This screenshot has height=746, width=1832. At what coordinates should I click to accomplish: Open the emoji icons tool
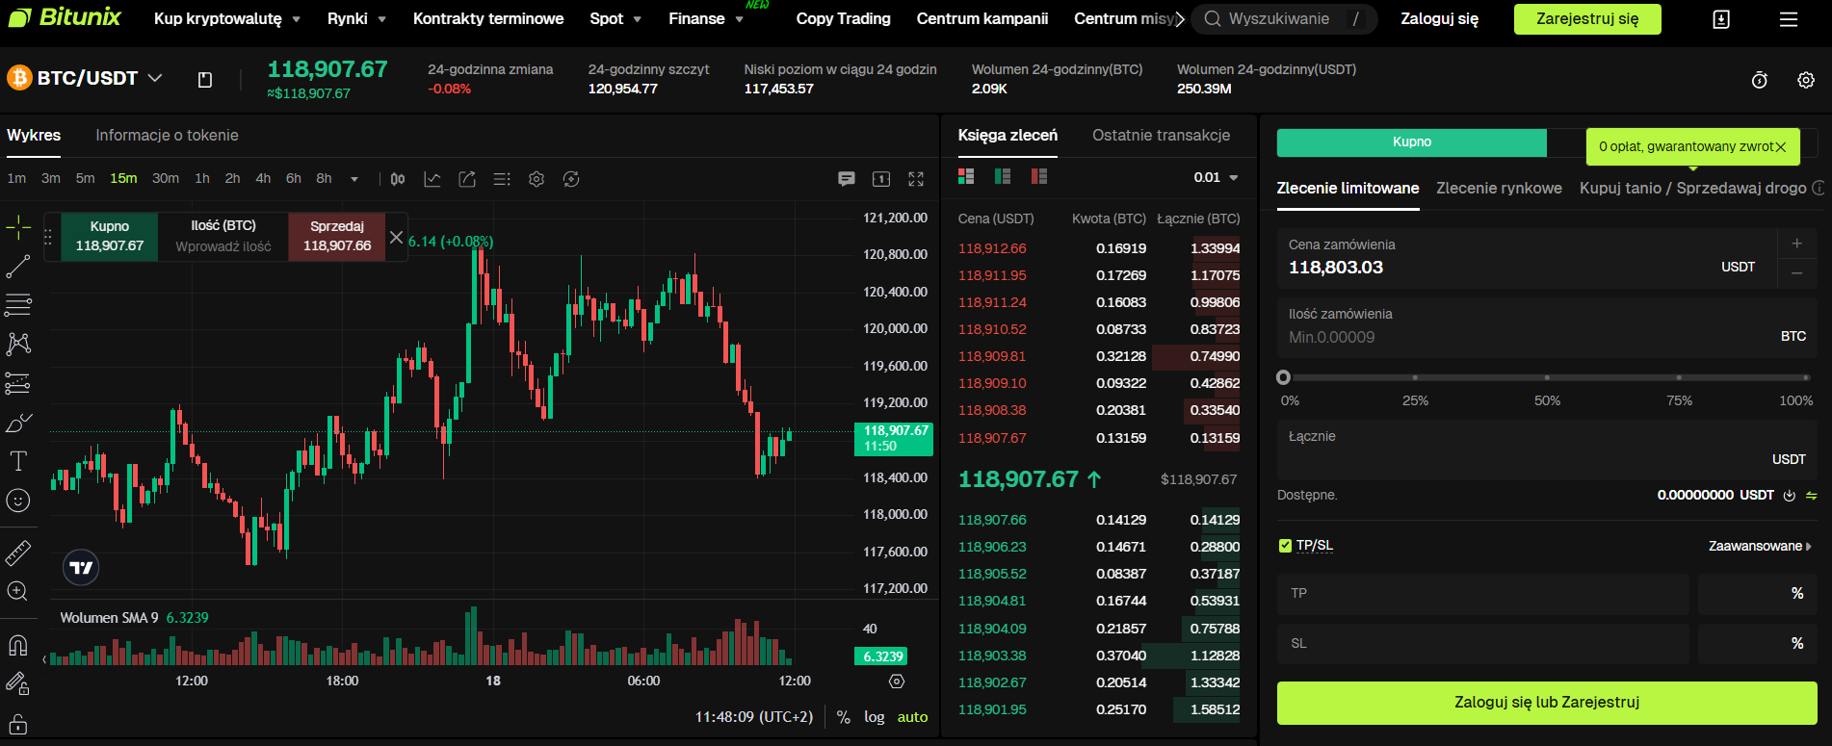click(18, 501)
